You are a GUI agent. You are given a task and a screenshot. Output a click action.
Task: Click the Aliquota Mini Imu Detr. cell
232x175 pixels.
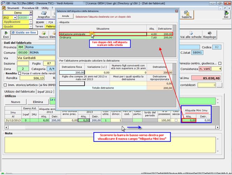(x=203, y=120)
